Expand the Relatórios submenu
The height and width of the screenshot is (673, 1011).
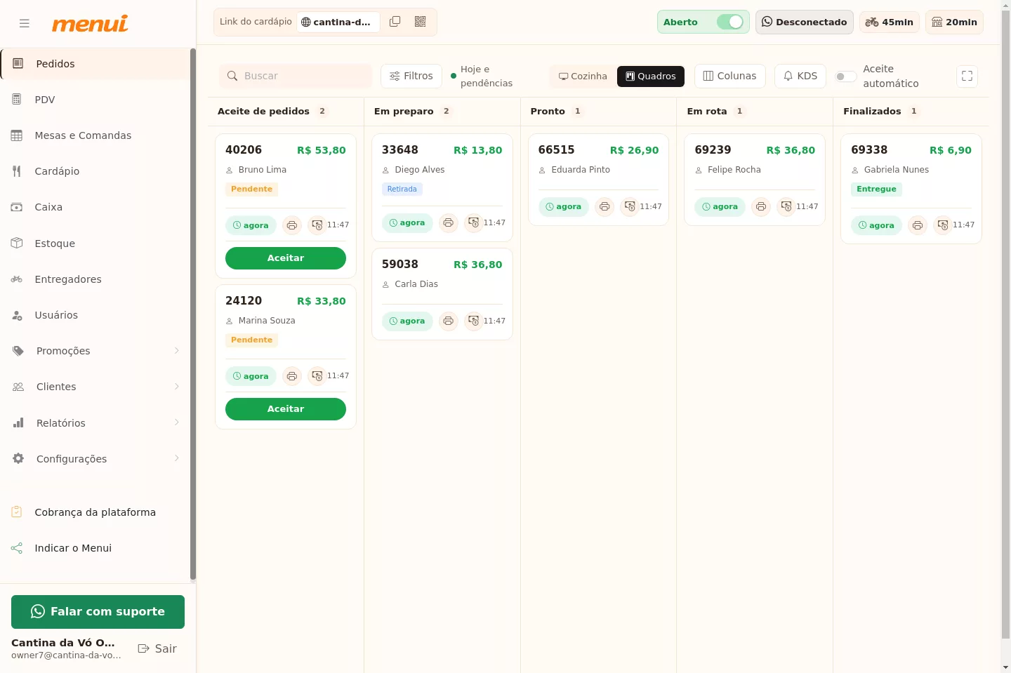176,422
